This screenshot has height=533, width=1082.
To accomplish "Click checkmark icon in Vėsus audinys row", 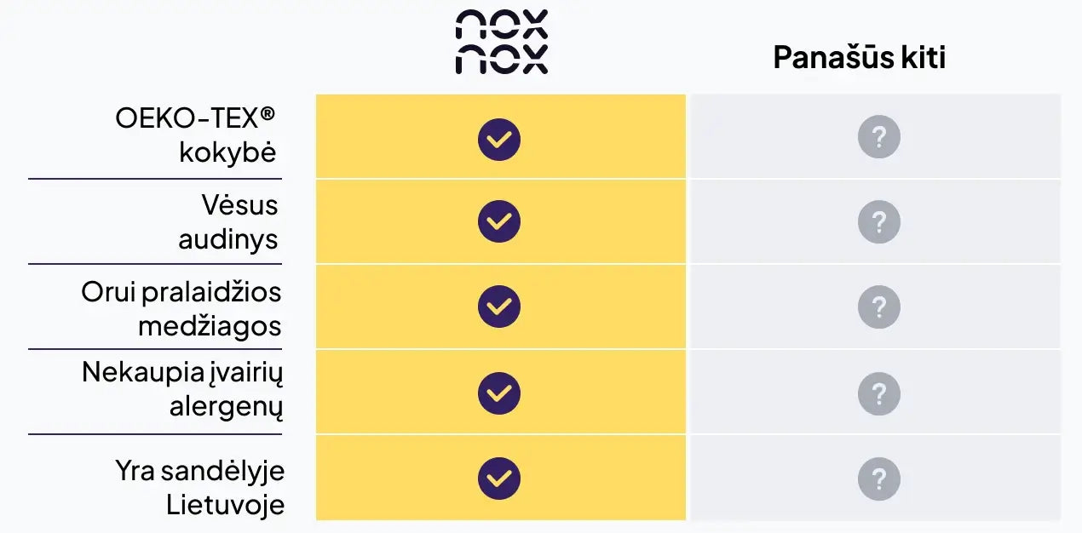I will [x=499, y=221].
